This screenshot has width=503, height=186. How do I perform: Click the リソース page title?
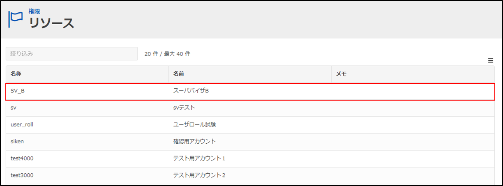point(51,23)
